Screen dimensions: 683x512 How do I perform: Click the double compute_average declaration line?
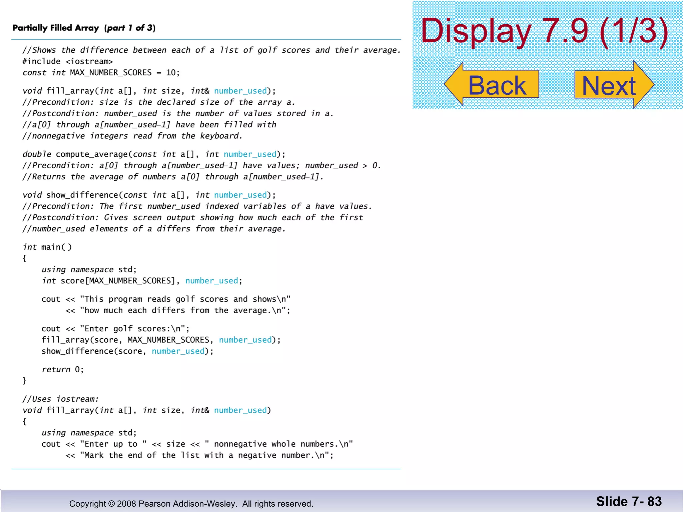pyautogui.click(x=154, y=154)
